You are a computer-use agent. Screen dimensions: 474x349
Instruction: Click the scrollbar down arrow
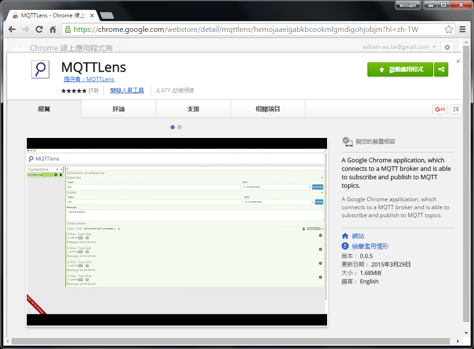pyautogui.click(x=466, y=333)
